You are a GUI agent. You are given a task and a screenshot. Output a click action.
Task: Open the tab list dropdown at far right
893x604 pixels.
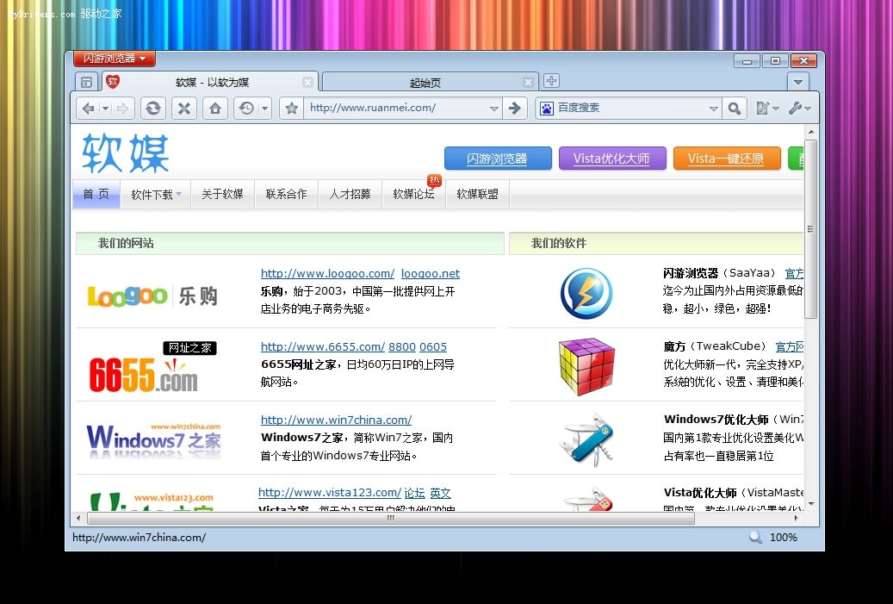pos(797,80)
